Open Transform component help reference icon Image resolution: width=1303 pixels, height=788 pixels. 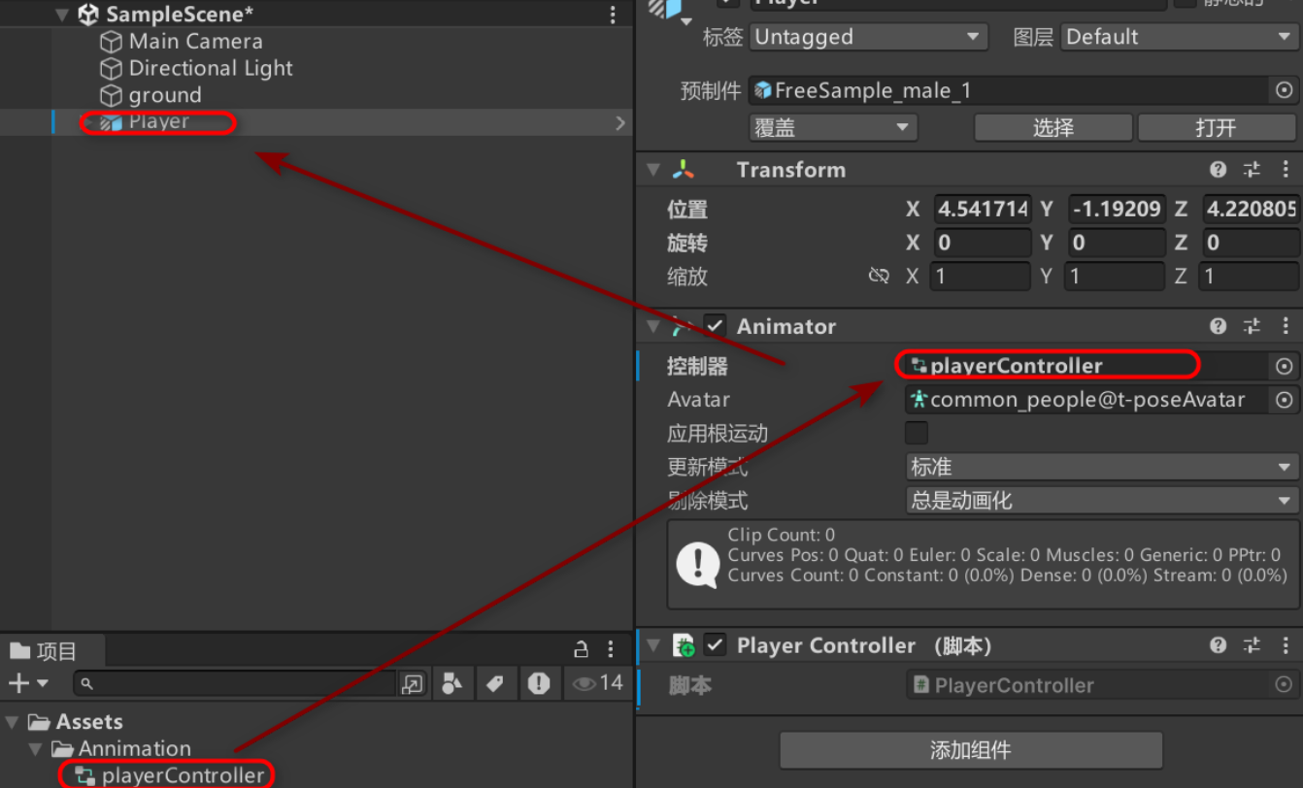click(x=1219, y=170)
